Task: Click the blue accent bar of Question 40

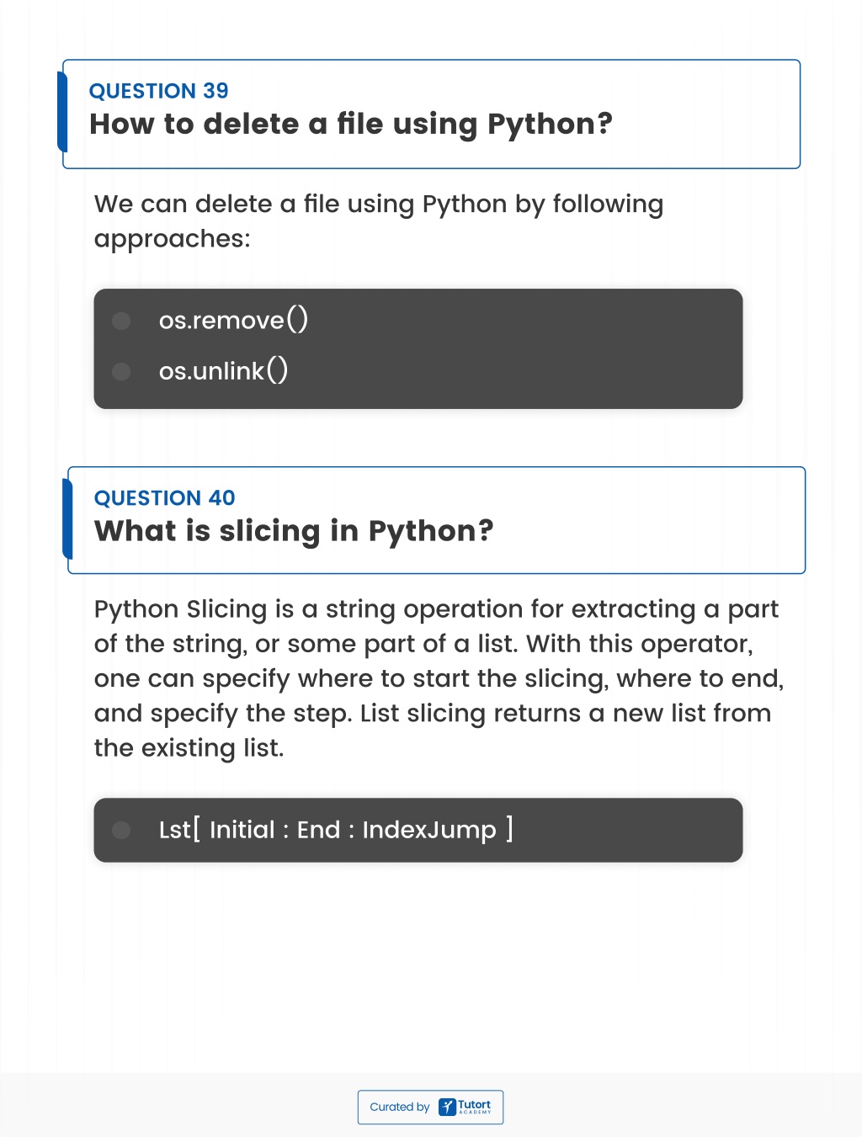Action: coord(67,518)
